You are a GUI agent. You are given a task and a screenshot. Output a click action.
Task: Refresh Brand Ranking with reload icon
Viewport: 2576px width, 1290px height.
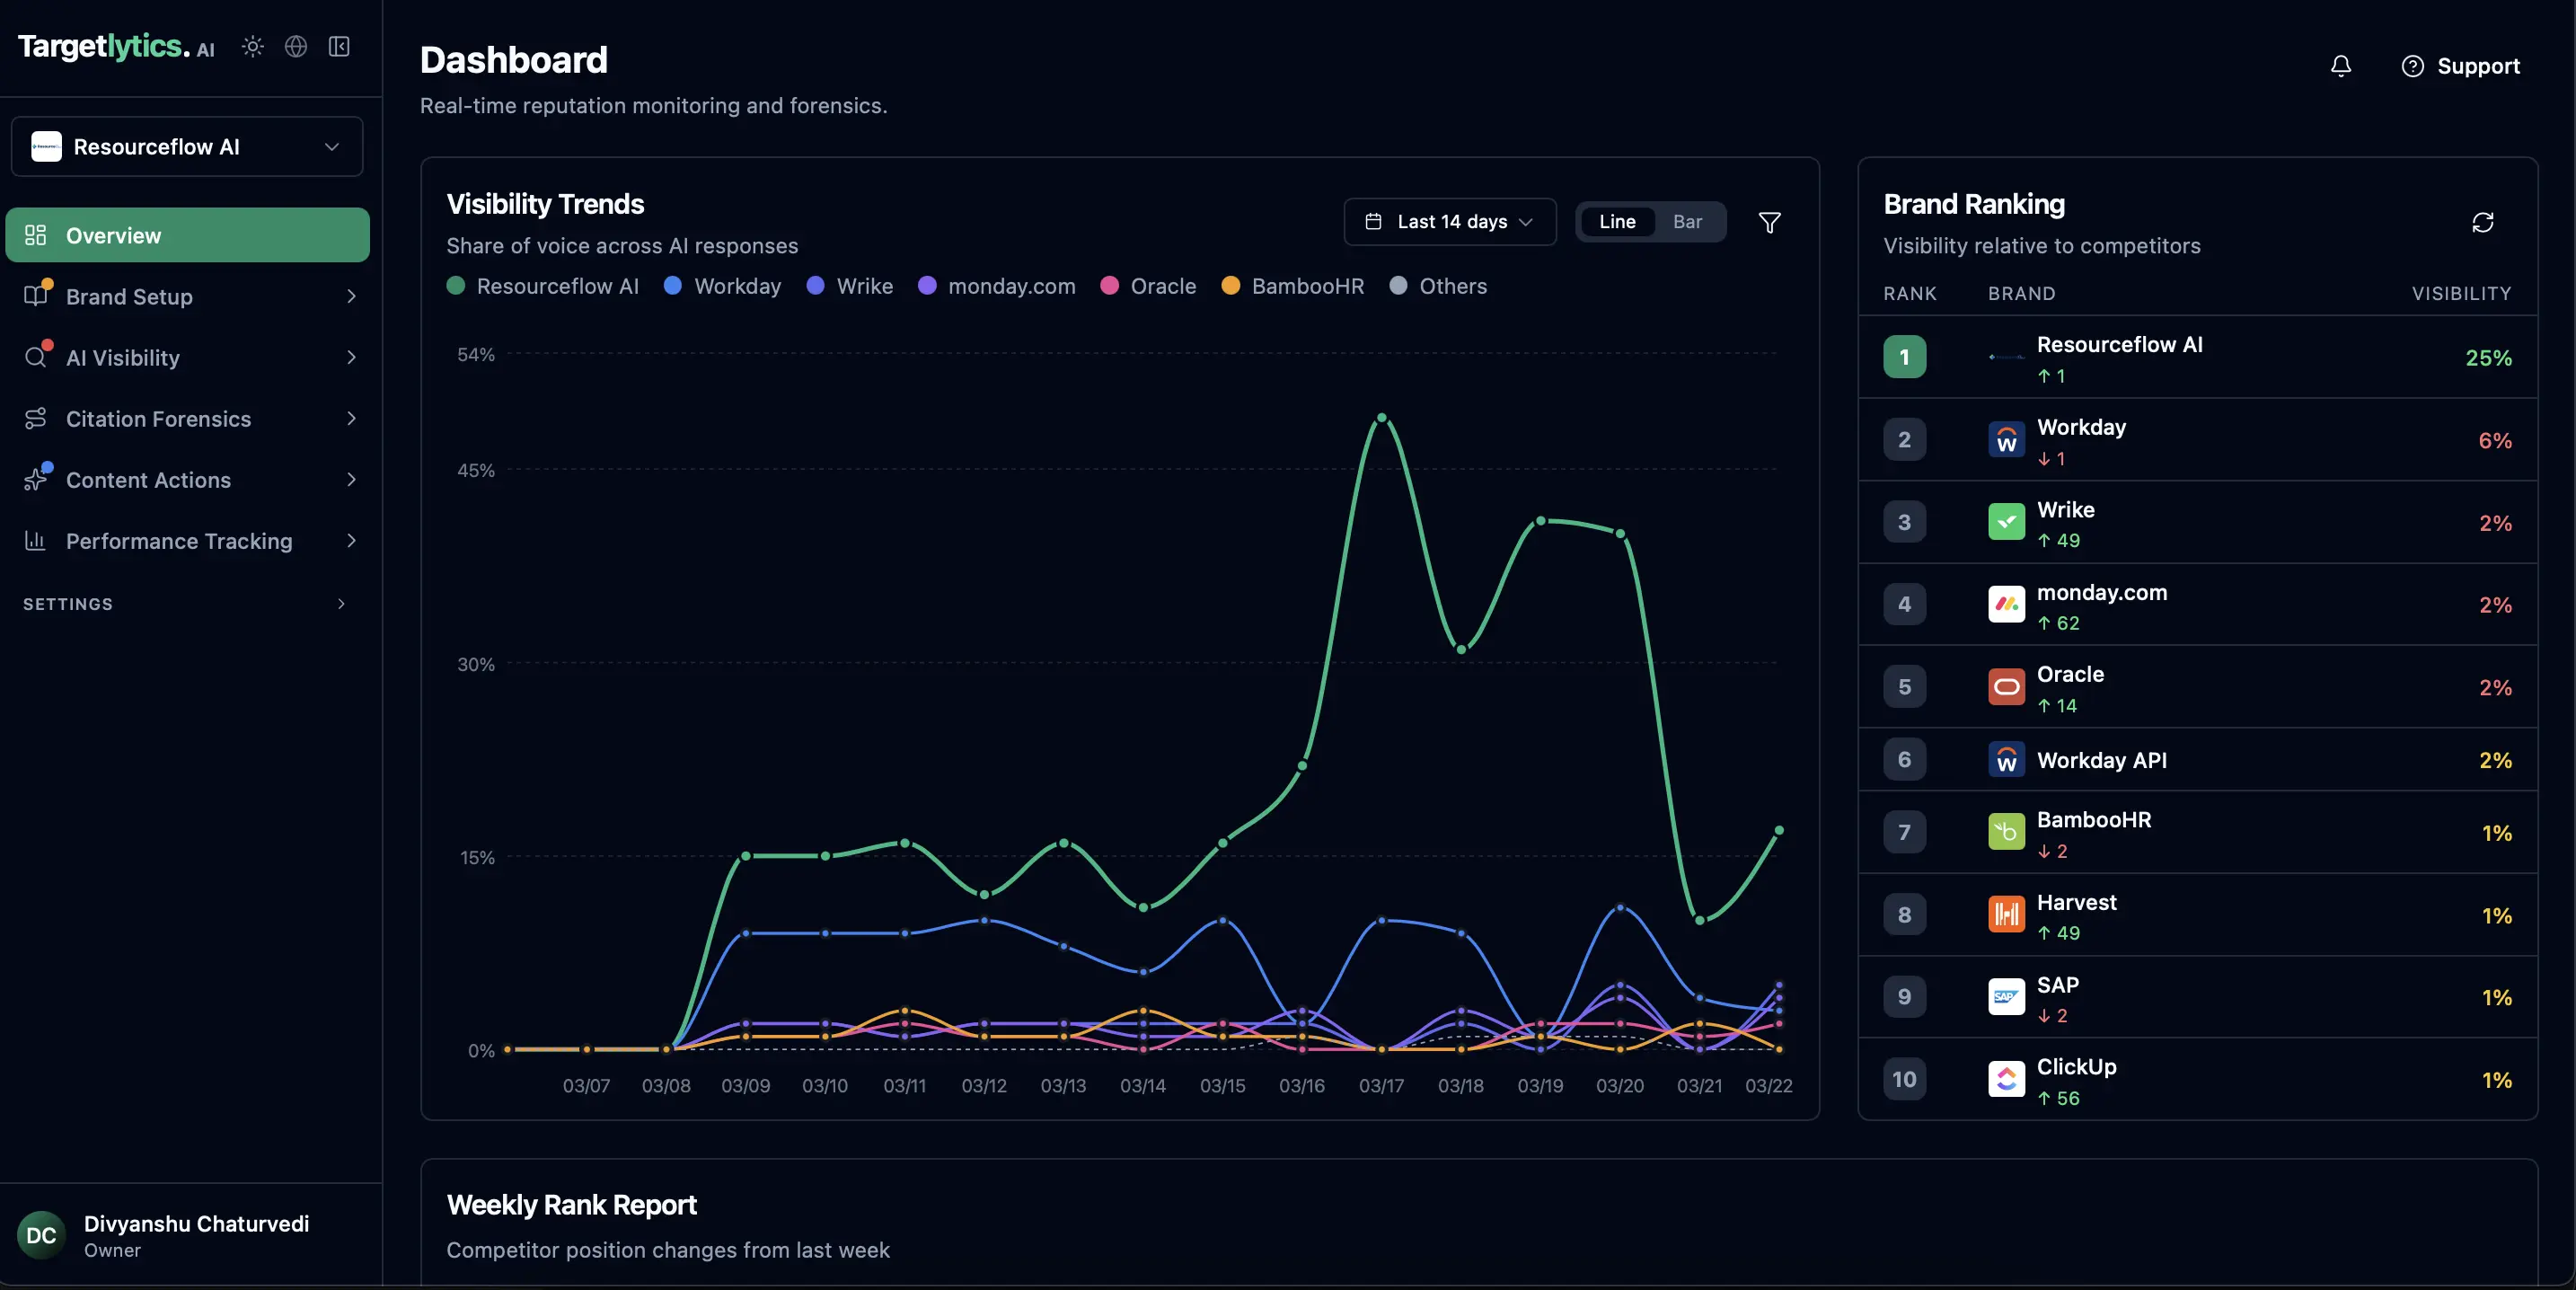pos(2482,222)
